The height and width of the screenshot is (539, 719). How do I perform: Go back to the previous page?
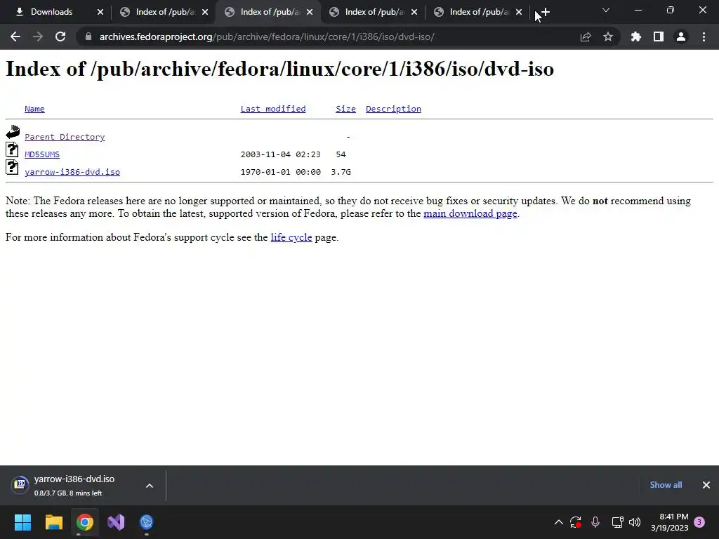[x=15, y=36]
